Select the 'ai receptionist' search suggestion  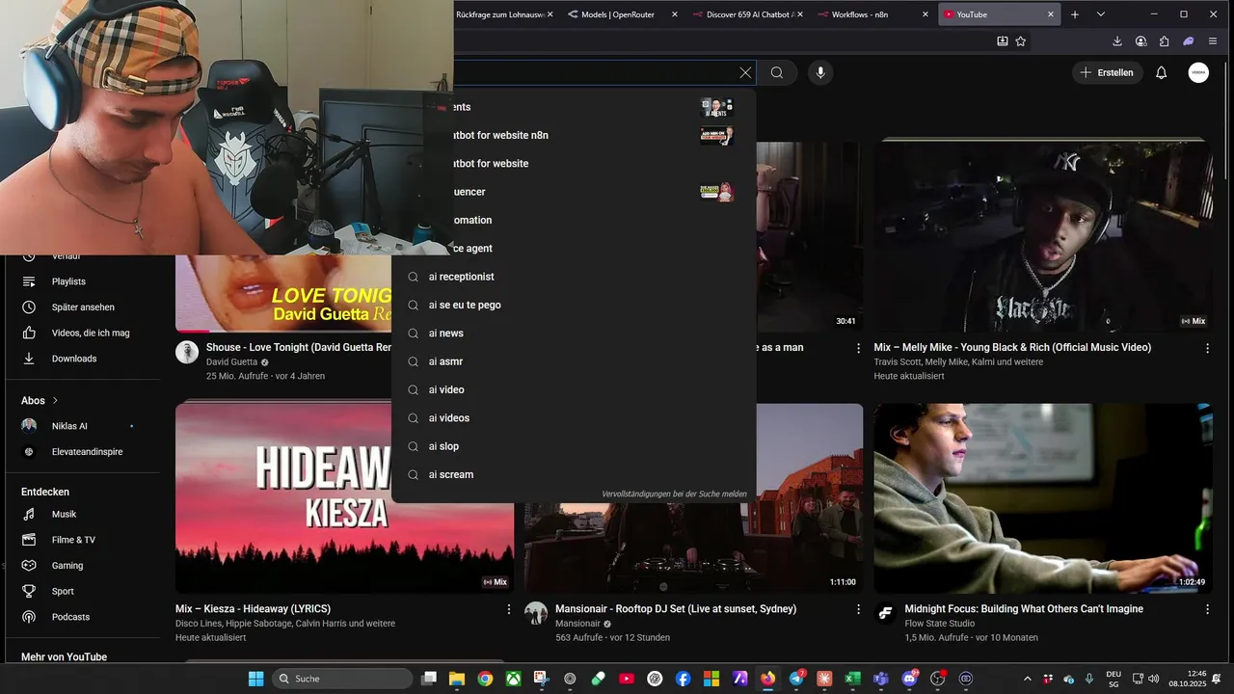(x=574, y=277)
